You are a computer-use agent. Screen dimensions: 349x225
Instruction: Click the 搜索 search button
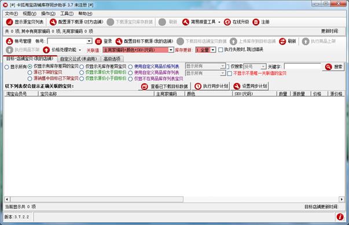pos(333,67)
